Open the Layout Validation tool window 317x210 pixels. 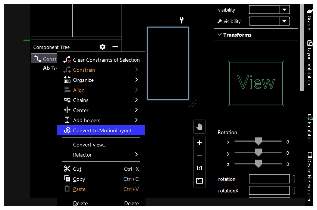point(309,63)
